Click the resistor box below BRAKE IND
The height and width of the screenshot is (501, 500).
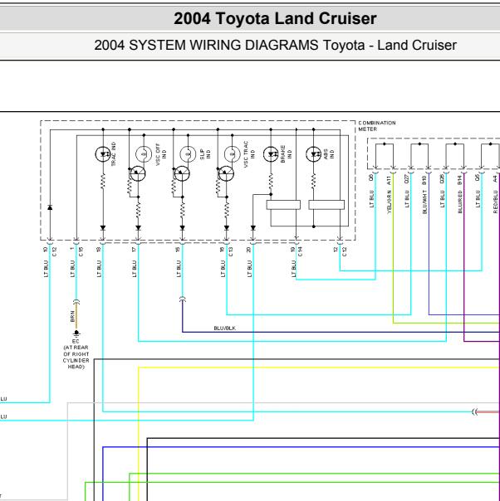tap(283, 205)
